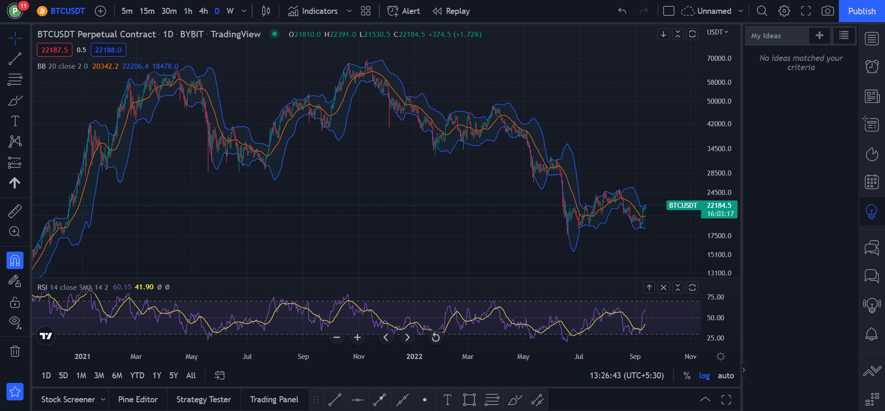Open chart settings gear icon
885x411 pixels.
pyautogui.click(x=784, y=11)
